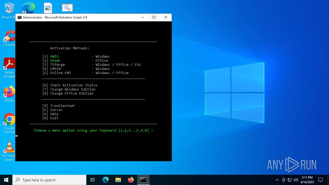Select the command prompt taskbar button
The width and height of the screenshot is (329, 185).
click(x=143, y=180)
